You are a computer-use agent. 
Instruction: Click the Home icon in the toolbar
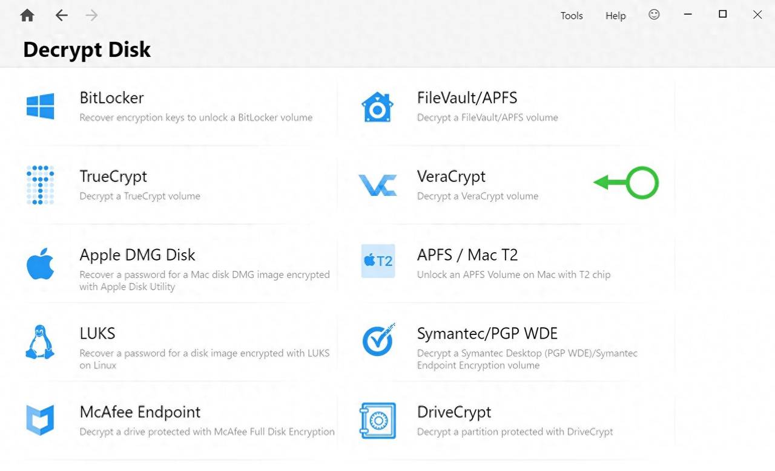click(x=27, y=15)
